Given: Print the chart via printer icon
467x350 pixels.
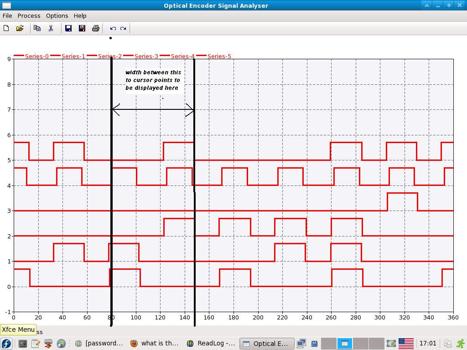Looking at the screenshot, I should coord(95,28).
